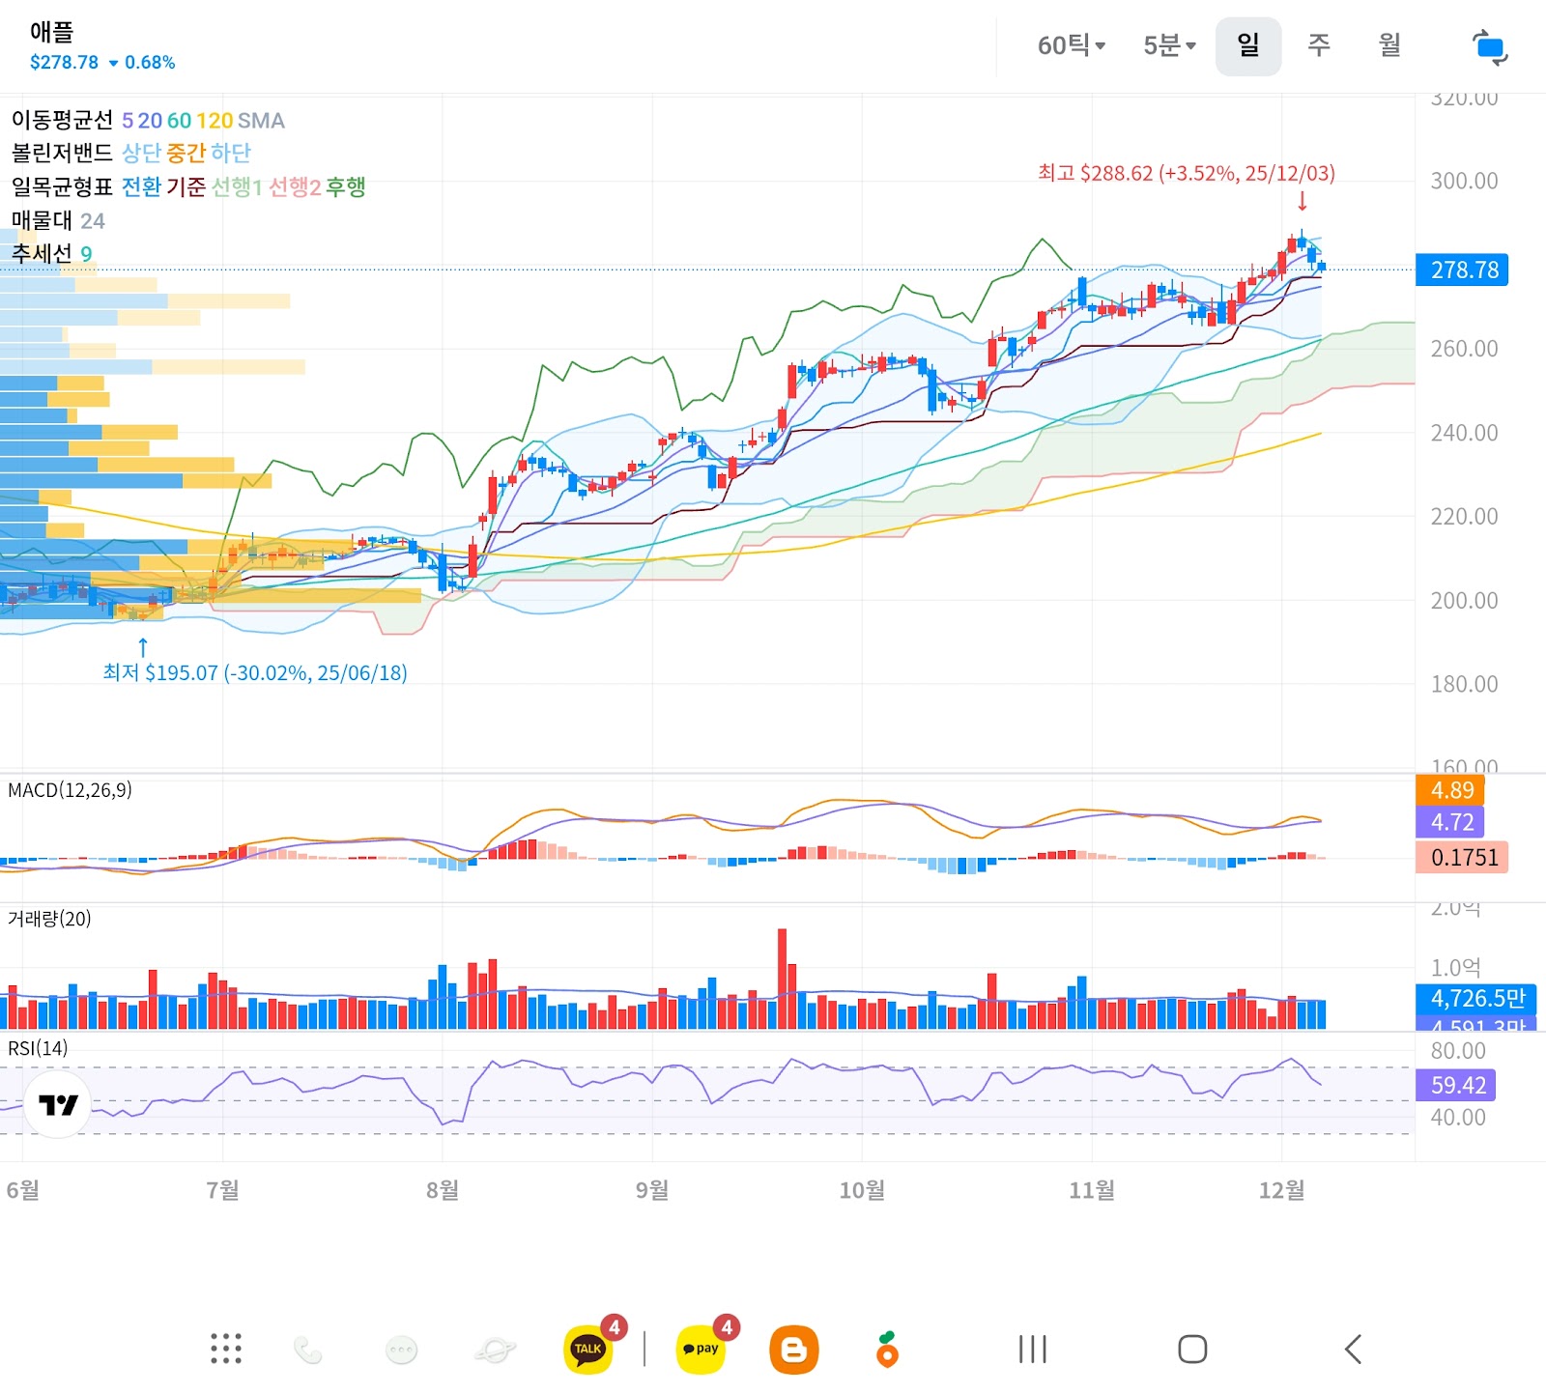The width and height of the screenshot is (1546, 1393).
Task: Click the 278.78 current price tag
Action: tap(1463, 270)
